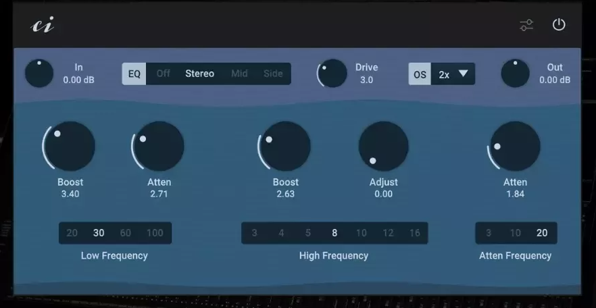Select Side processing mode
Screen dimensions: 596x308
(x=273, y=74)
